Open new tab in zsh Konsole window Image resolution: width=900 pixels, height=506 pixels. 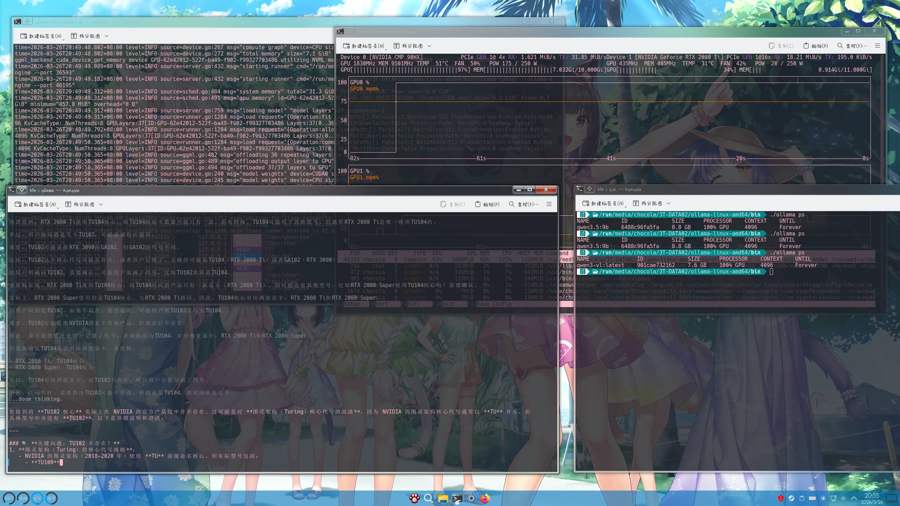tap(603, 203)
